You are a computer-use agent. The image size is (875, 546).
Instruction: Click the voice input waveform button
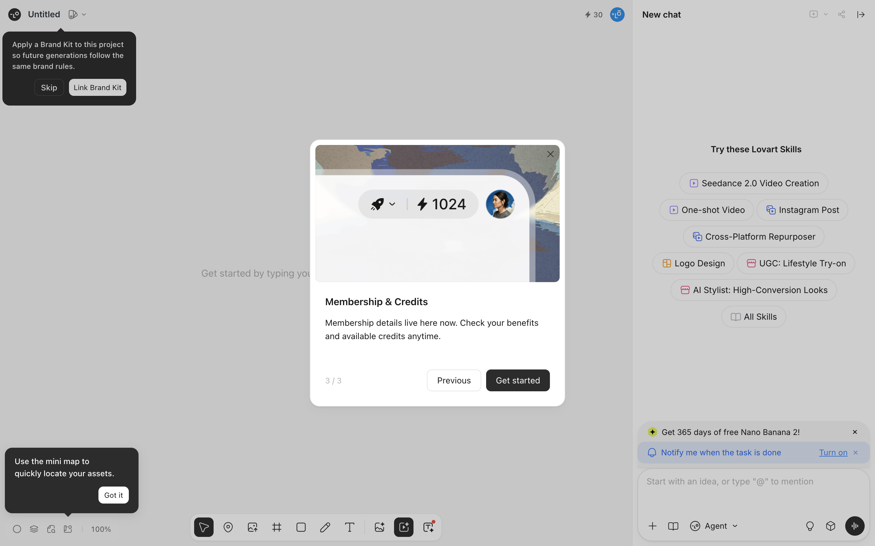point(855,526)
